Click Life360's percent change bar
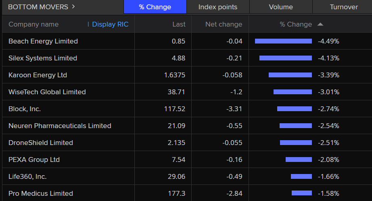Image resolution: width=372 pixels, height=201 pixels. (301, 176)
